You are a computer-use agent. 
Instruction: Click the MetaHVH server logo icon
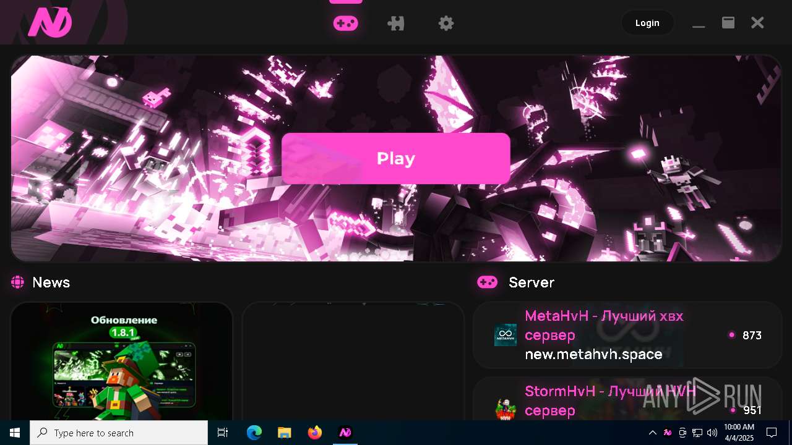point(506,335)
